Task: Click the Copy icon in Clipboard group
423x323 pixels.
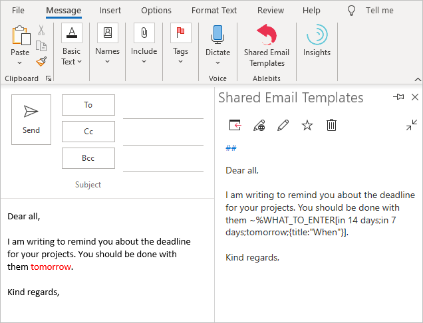Action: pos(41,46)
